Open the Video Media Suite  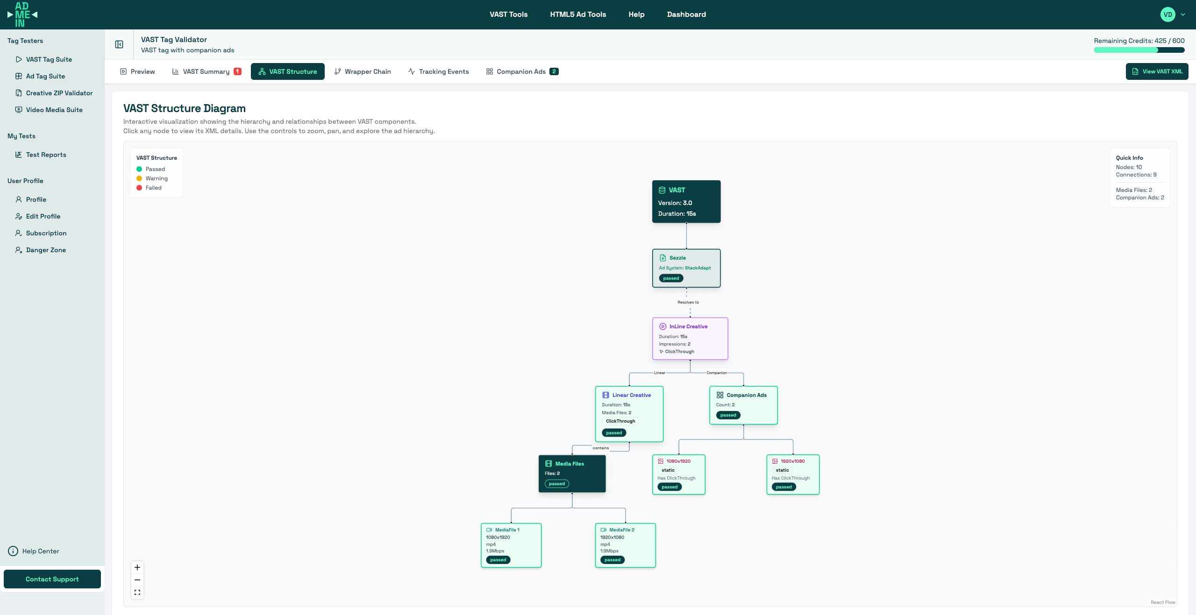coord(55,109)
